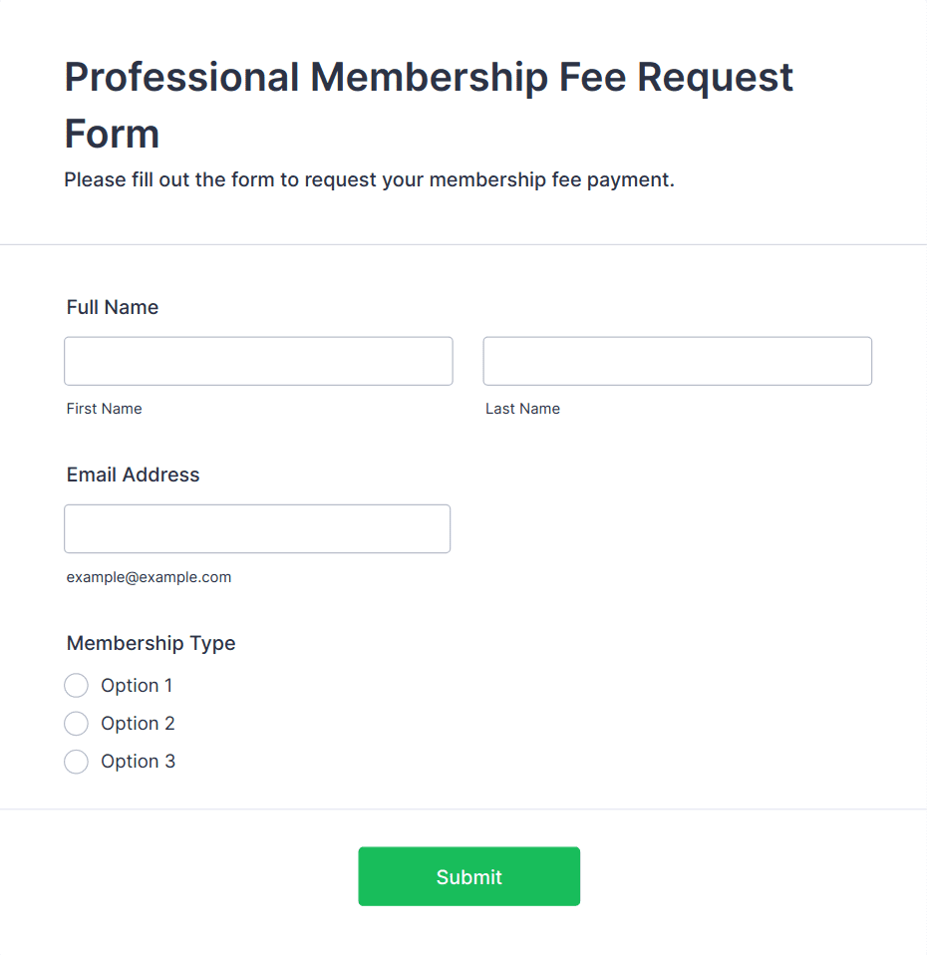Click the example@example.com hint text
This screenshot has width=927, height=955.
tap(149, 577)
